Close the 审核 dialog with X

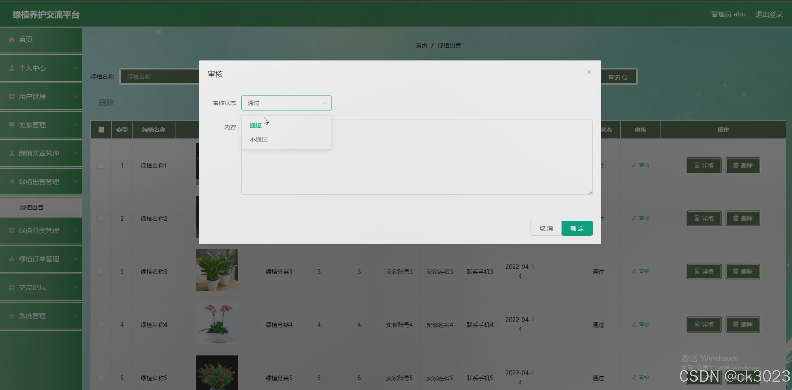point(589,72)
